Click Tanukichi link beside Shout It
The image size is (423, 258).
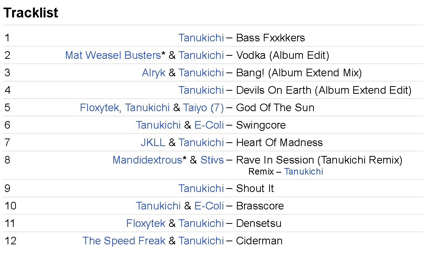click(201, 189)
